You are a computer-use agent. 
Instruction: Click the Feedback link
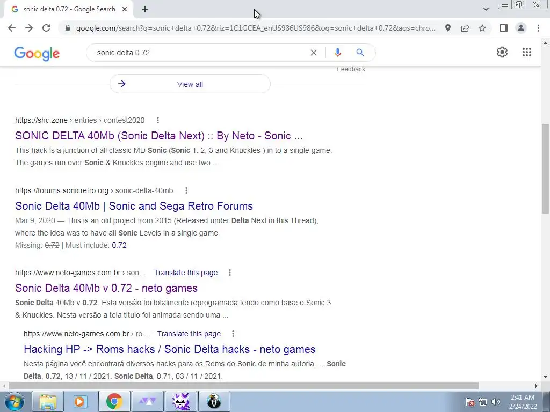pyautogui.click(x=351, y=69)
